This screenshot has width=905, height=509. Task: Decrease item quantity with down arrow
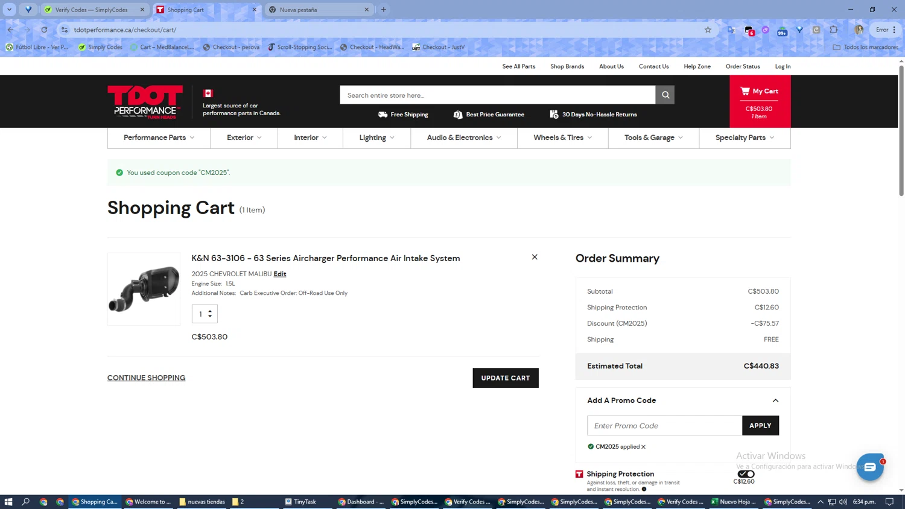[210, 316]
